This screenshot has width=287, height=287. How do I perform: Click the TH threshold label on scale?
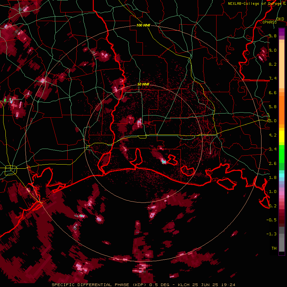[274, 248]
